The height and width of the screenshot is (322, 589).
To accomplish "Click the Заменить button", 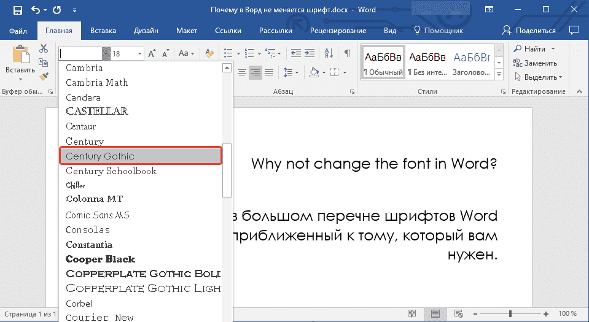I will click(535, 63).
